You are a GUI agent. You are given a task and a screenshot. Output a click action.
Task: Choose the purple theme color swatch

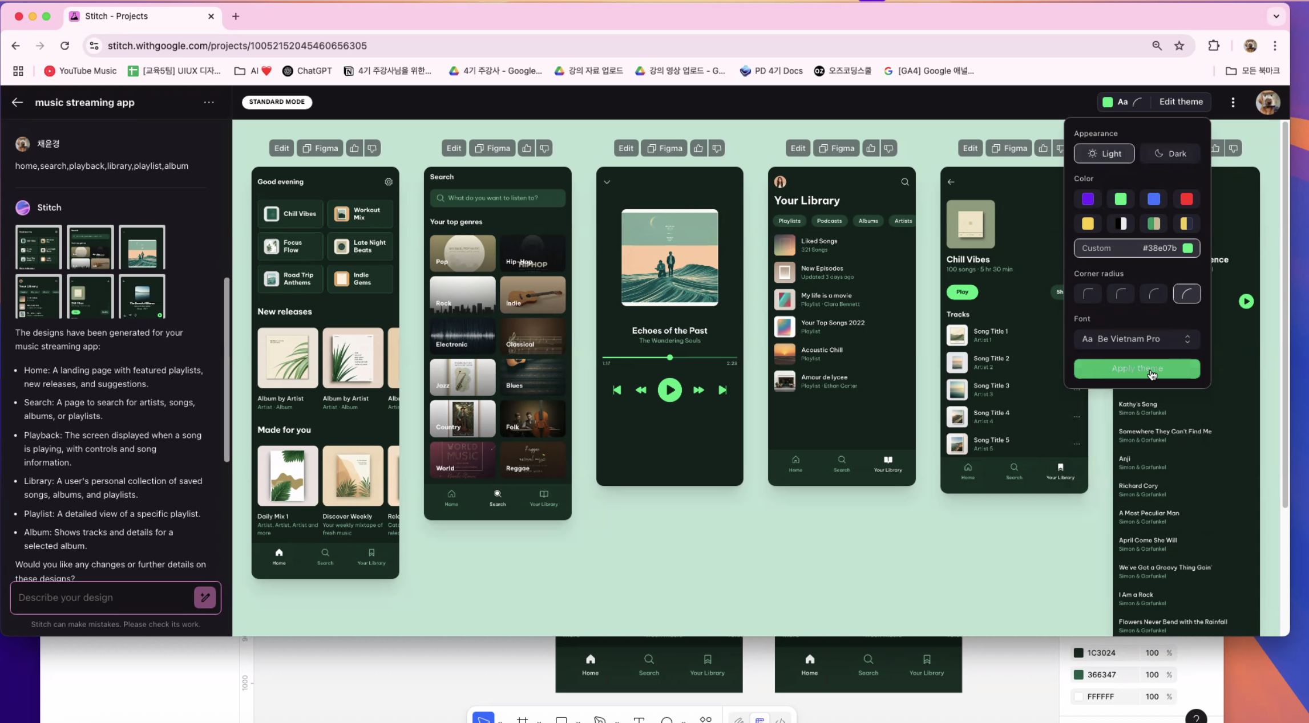1088,199
